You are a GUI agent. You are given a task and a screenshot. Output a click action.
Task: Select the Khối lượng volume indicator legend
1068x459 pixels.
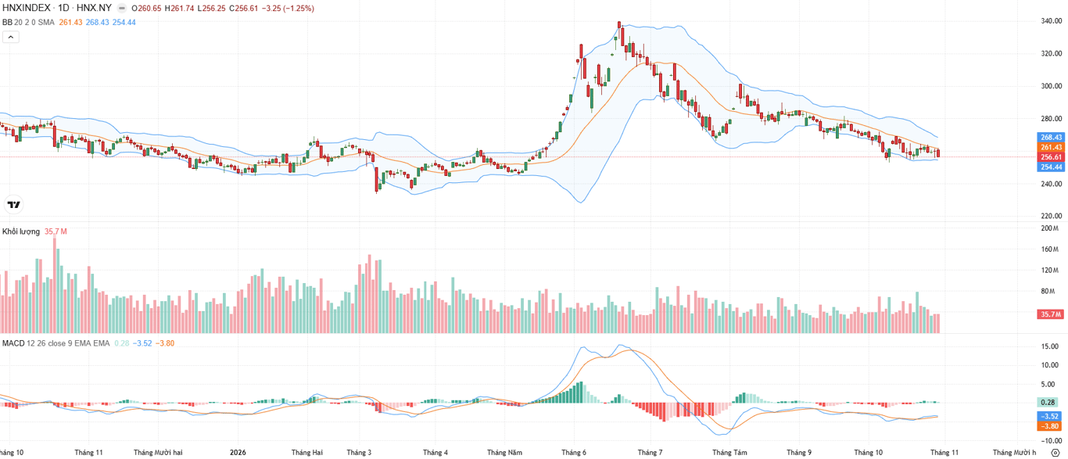[22, 231]
